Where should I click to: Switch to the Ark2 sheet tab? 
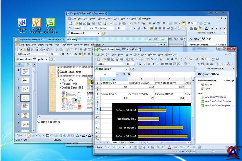pos(123,142)
